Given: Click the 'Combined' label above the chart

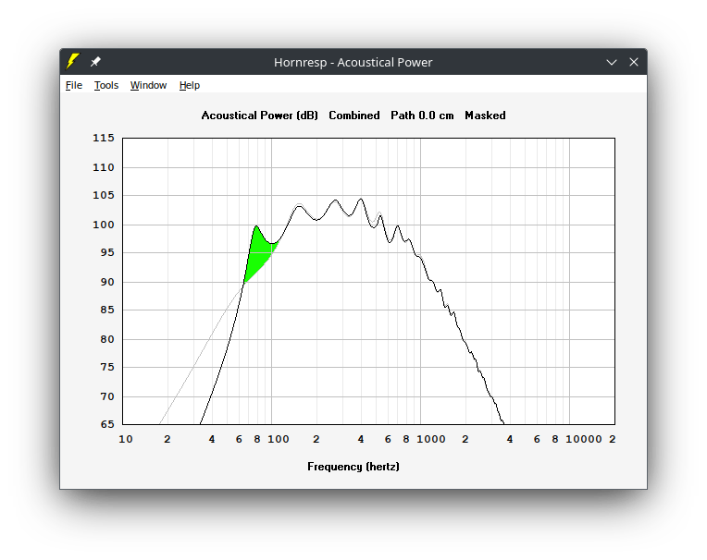Looking at the screenshot, I should click(x=354, y=116).
